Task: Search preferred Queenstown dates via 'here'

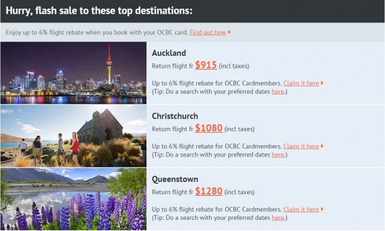Action: 278,218
